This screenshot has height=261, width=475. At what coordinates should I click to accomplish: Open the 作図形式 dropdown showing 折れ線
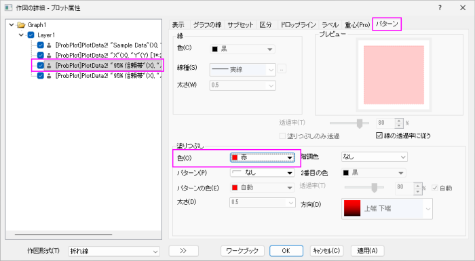click(x=114, y=251)
